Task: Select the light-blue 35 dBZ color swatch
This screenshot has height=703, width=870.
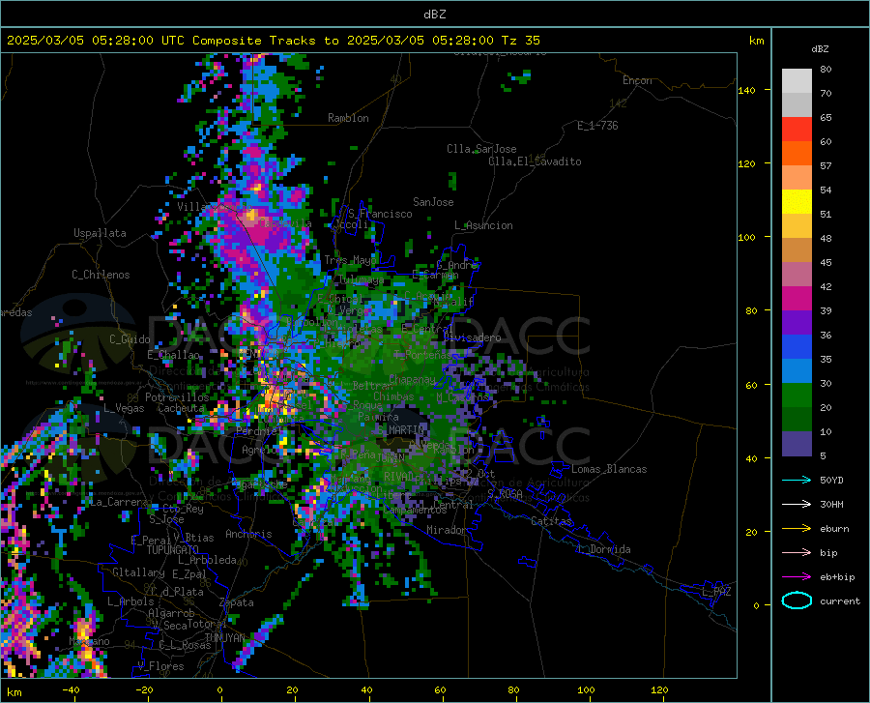Action: click(x=797, y=370)
